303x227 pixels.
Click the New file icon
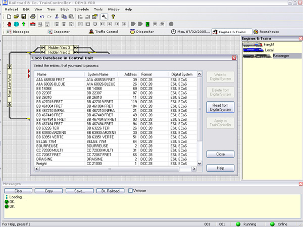pyautogui.click(x=10, y=16)
